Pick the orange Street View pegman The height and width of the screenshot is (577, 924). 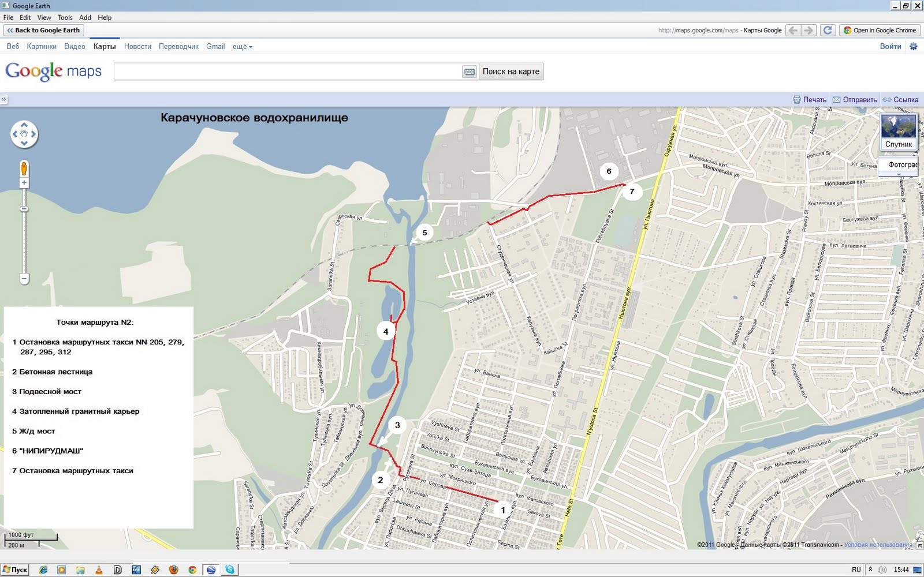24,168
